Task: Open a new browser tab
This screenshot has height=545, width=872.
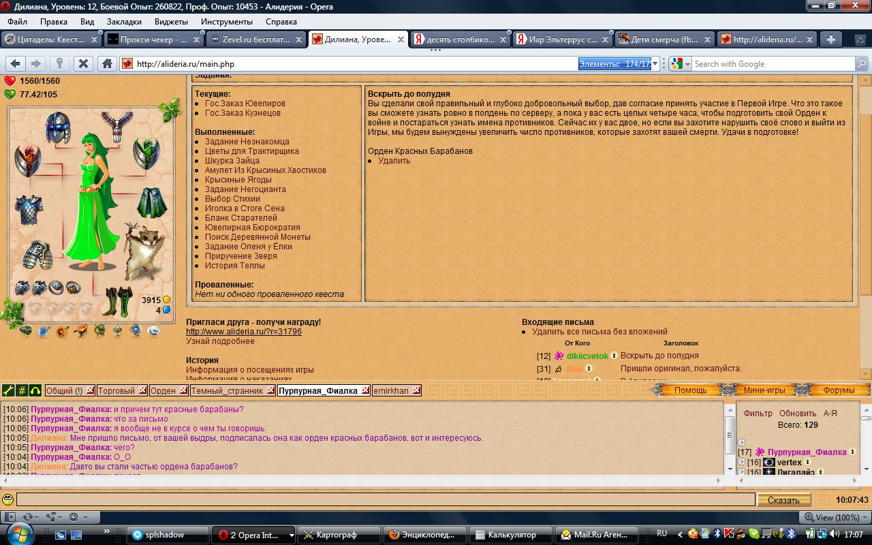Action: [830, 40]
